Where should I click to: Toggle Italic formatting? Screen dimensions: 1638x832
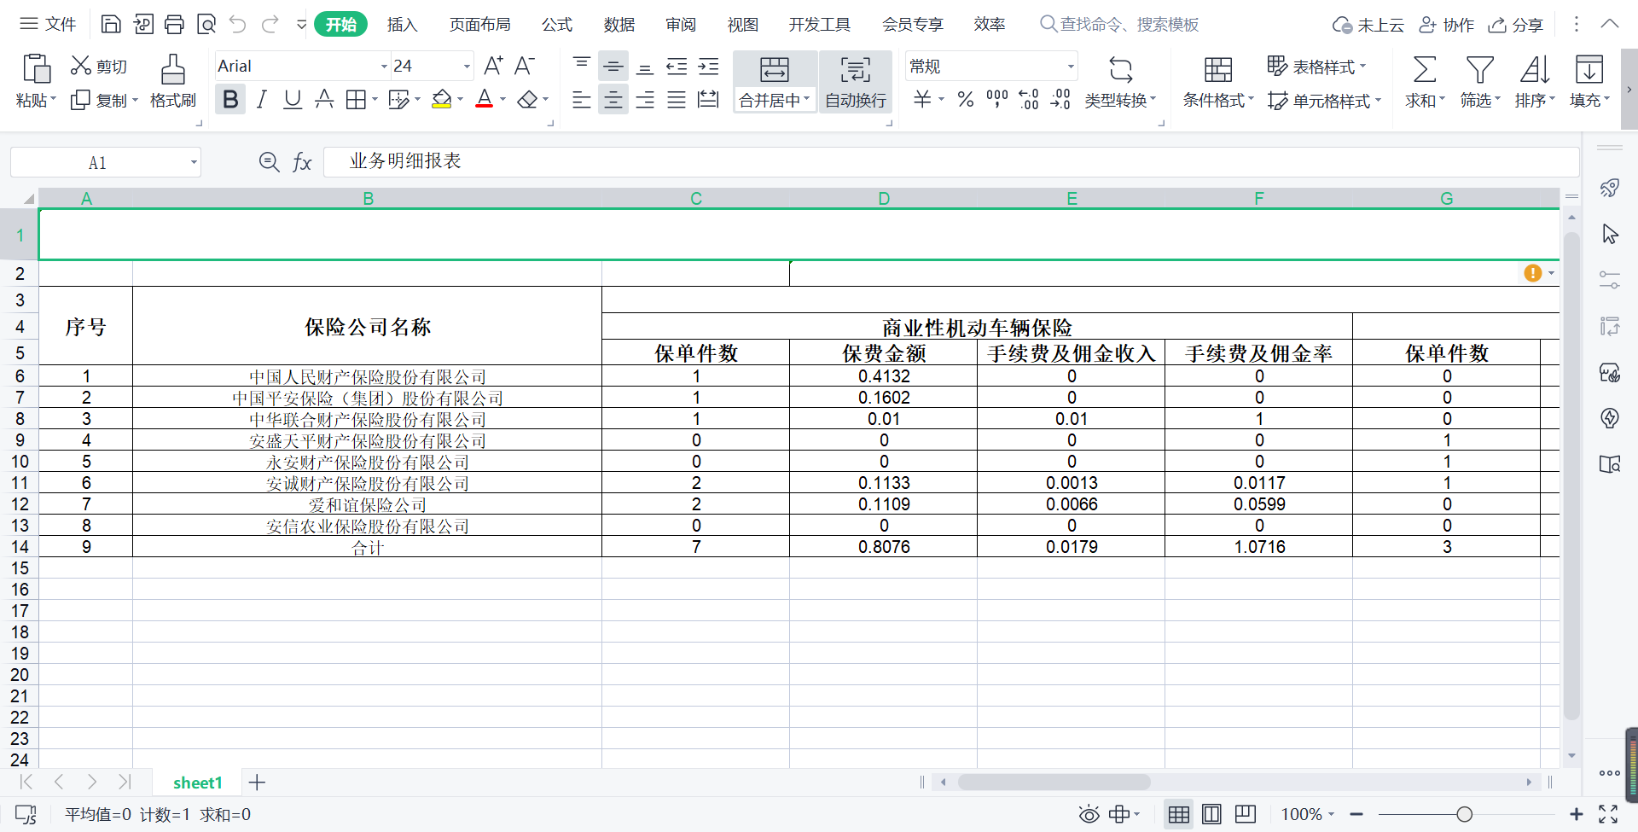coord(262,100)
